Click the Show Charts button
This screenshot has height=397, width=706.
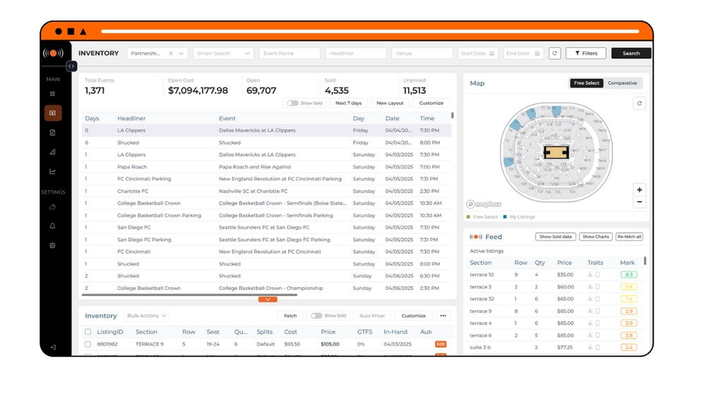[595, 236]
